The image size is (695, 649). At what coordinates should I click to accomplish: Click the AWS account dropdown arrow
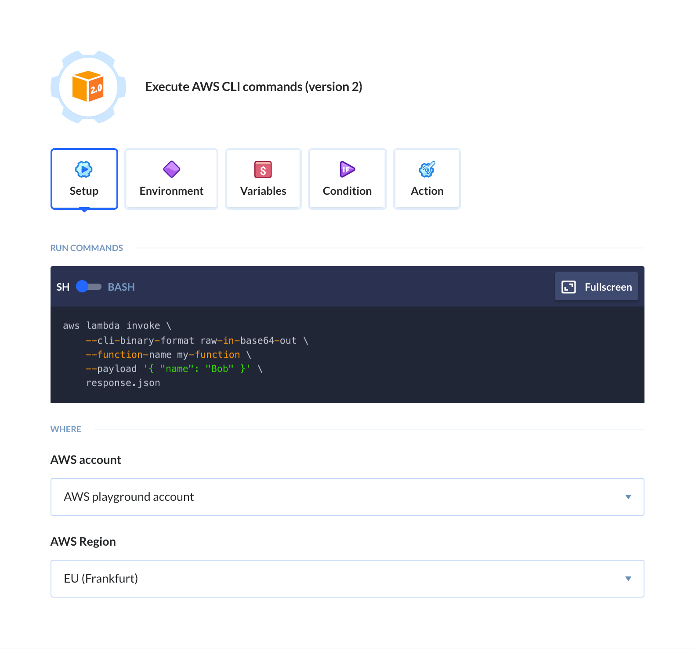click(628, 497)
